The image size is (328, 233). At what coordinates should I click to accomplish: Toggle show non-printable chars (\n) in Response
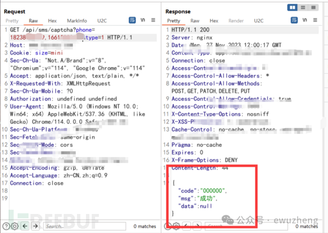tap(305, 20)
